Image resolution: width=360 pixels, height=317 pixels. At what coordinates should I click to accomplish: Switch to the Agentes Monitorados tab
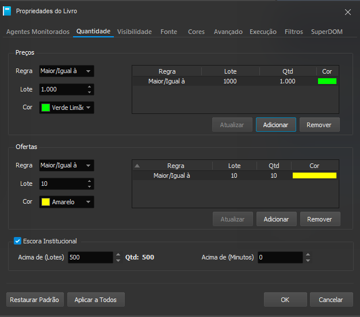[x=38, y=32]
